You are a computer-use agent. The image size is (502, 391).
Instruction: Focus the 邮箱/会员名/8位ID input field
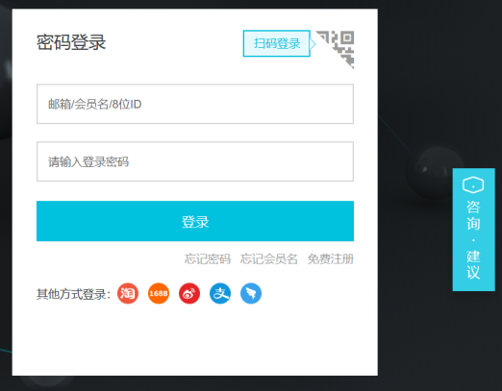pos(195,104)
